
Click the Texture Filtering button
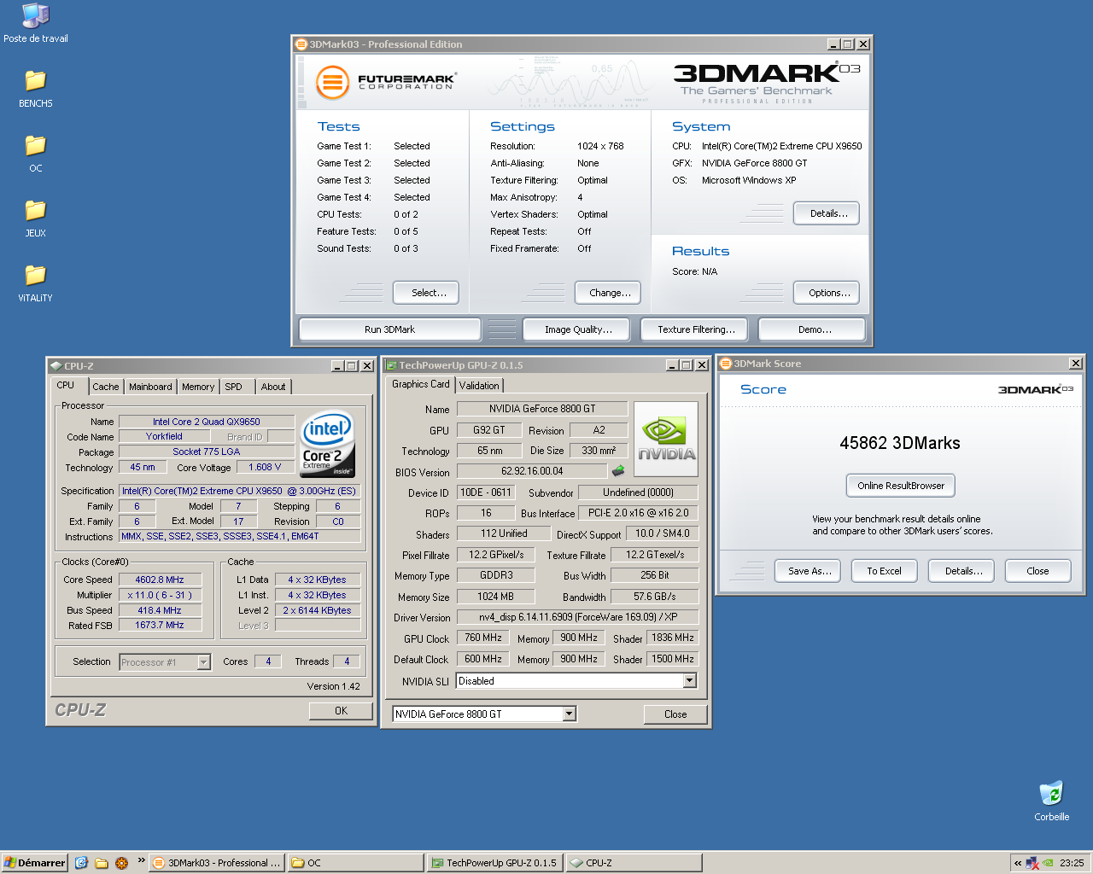[696, 329]
